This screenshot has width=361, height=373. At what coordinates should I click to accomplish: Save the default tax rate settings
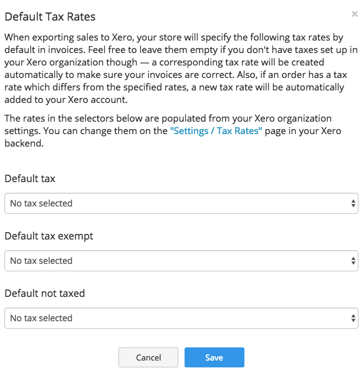(x=214, y=357)
